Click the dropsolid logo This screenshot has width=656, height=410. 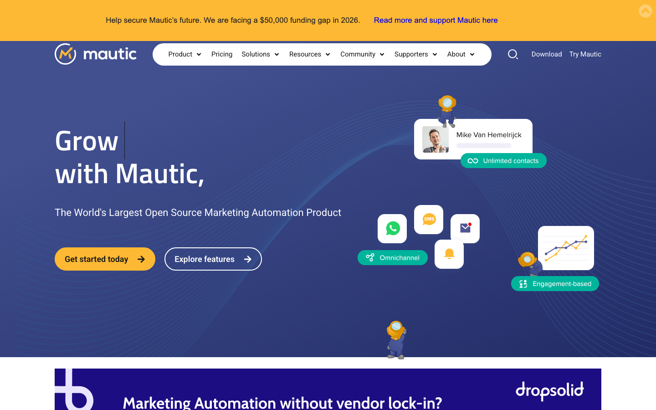pos(549,391)
